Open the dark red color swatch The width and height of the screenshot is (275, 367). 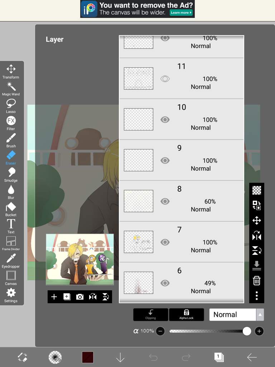click(88, 357)
